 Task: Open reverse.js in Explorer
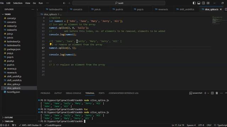(x=12, y=69)
